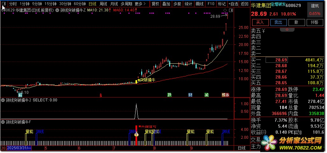The width and height of the screenshot is (327, 153).
Task: Click 涨停 value 28.69
Action: coord(281,90)
